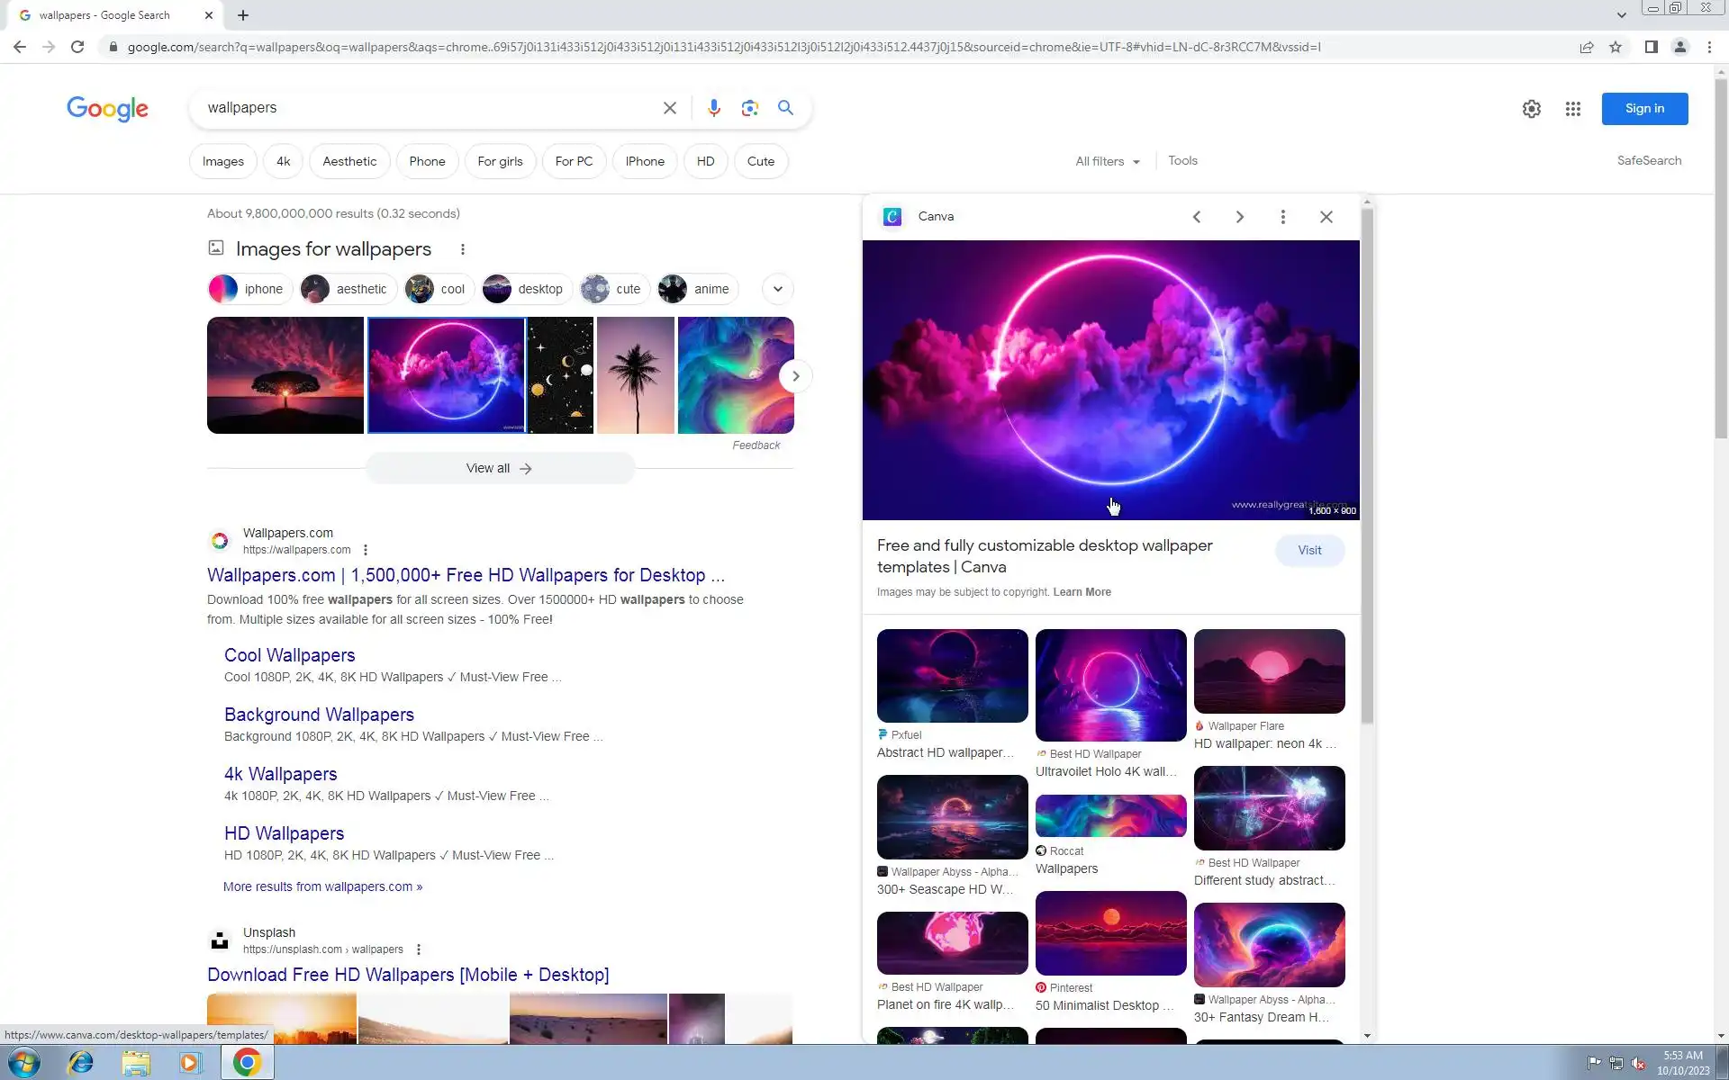Enable the For PC filter chip
The width and height of the screenshot is (1729, 1080).
(574, 161)
